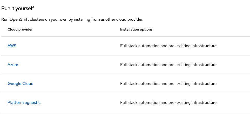Select the Platform agnostic link
Screen dimensions: 250x115
(24, 103)
